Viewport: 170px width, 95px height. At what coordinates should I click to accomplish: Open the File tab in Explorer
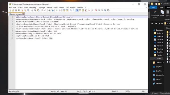coord(154,7)
